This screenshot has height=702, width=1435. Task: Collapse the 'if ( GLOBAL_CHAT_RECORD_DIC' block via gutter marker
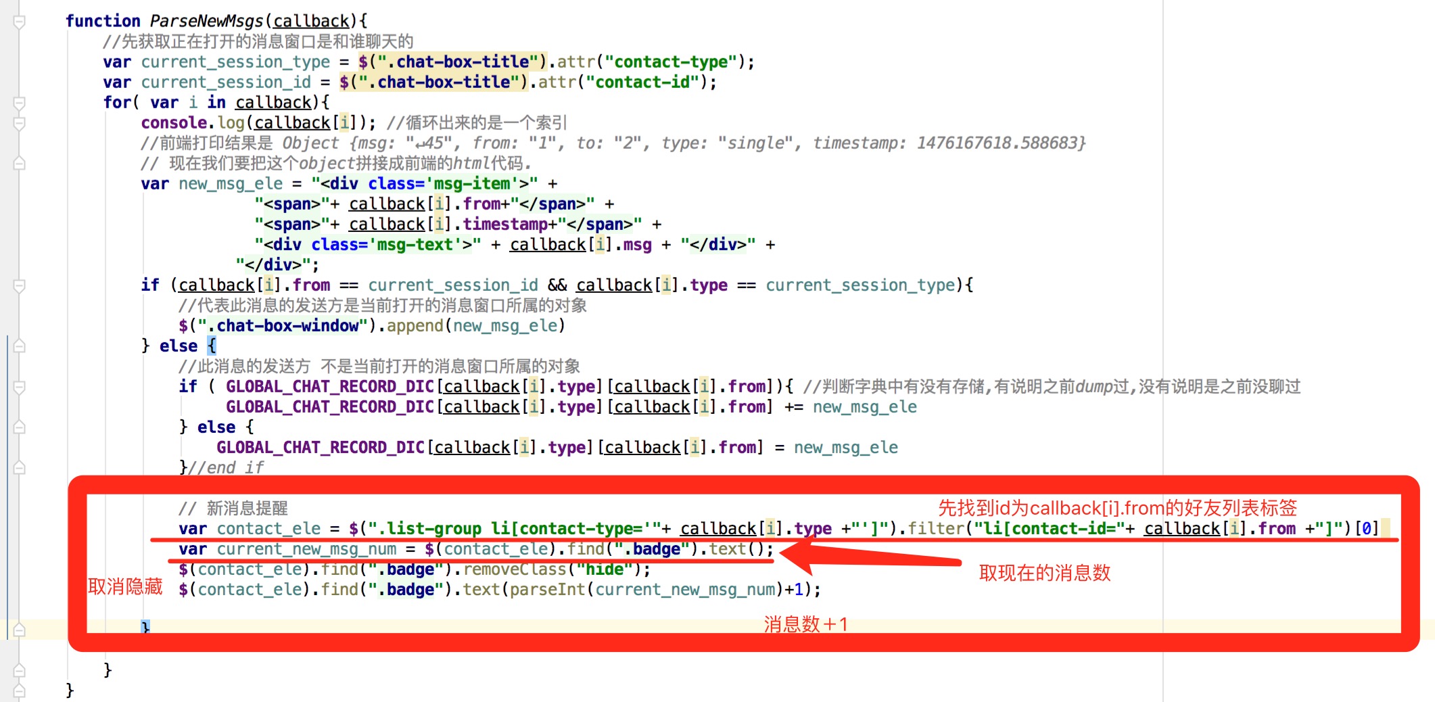tap(20, 387)
